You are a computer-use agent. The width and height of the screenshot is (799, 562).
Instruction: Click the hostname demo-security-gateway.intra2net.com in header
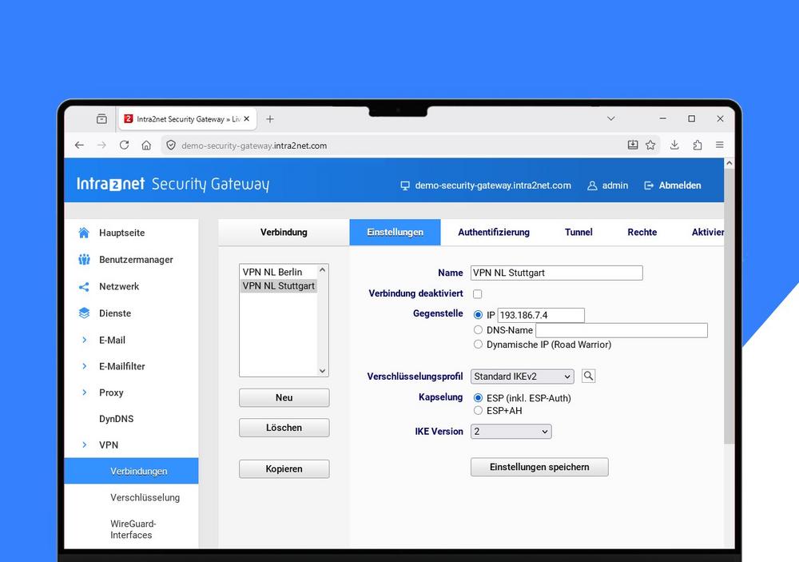click(x=493, y=185)
